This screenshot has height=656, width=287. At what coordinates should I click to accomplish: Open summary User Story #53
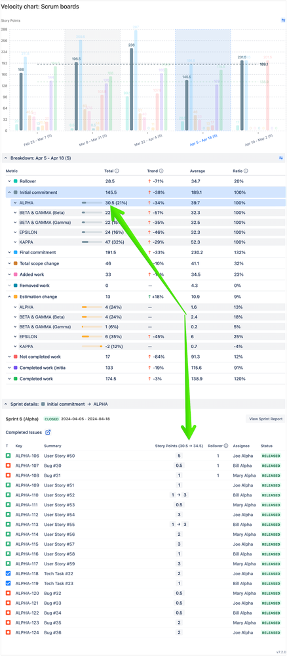click(x=60, y=504)
